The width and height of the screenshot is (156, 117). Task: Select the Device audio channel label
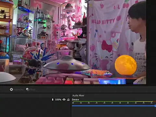pos(75,99)
